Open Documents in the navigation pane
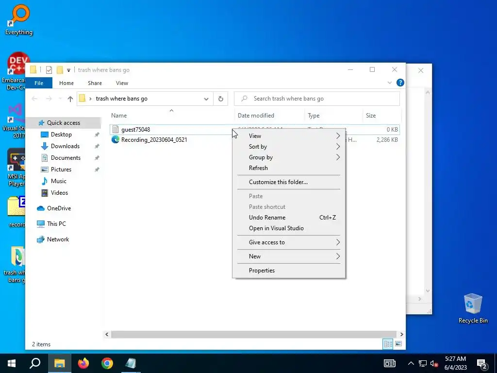The width and height of the screenshot is (497, 373). pyautogui.click(x=66, y=158)
